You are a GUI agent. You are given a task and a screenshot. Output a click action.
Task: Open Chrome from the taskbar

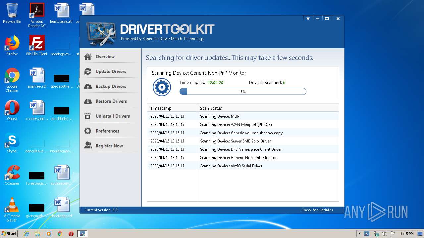[x=60, y=234]
